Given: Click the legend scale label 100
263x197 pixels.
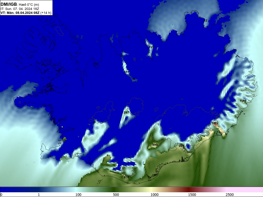Looking at the screenshot, I should pos(78,195).
